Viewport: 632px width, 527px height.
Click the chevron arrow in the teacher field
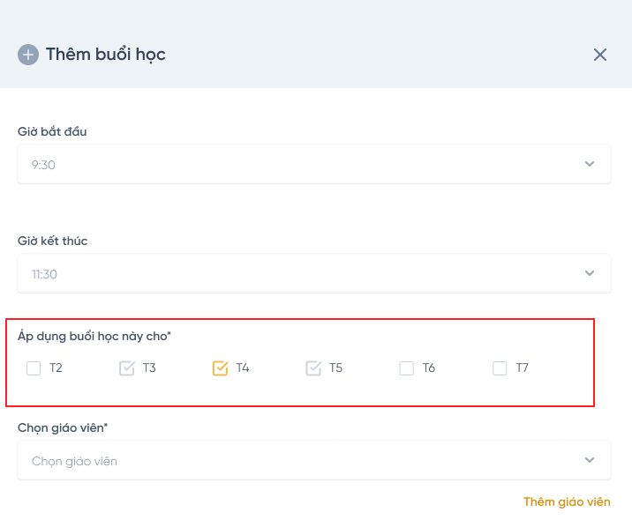click(x=590, y=460)
